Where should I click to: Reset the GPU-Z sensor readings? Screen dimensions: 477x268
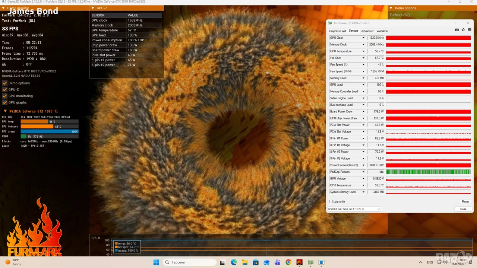(x=465, y=202)
